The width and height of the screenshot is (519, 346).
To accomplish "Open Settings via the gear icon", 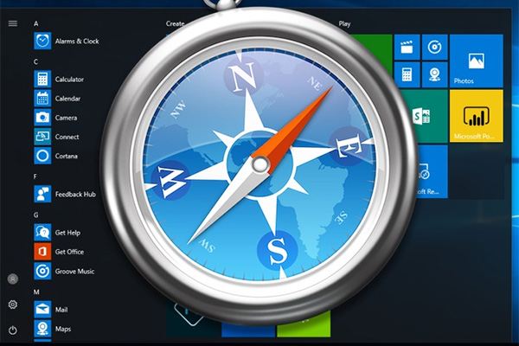I will click(x=13, y=304).
